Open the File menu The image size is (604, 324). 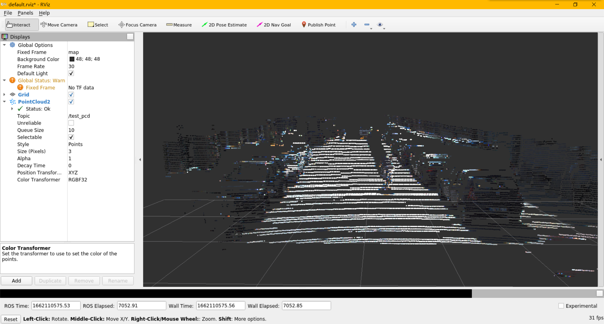click(x=8, y=13)
